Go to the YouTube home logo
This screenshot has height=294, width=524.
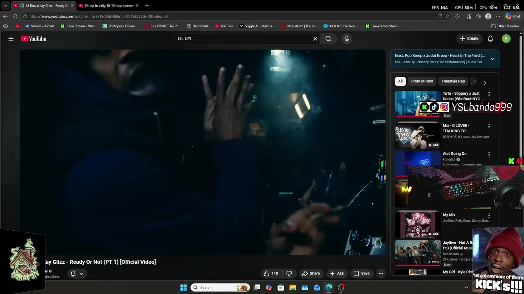click(x=34, y=39)
